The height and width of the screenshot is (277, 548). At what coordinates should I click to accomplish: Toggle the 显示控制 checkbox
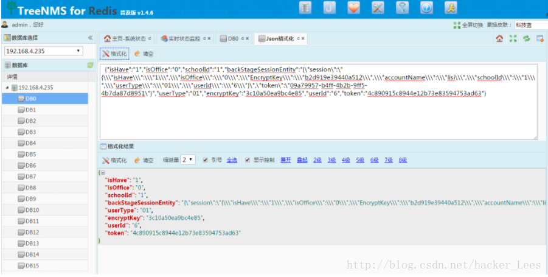(248, 160)
